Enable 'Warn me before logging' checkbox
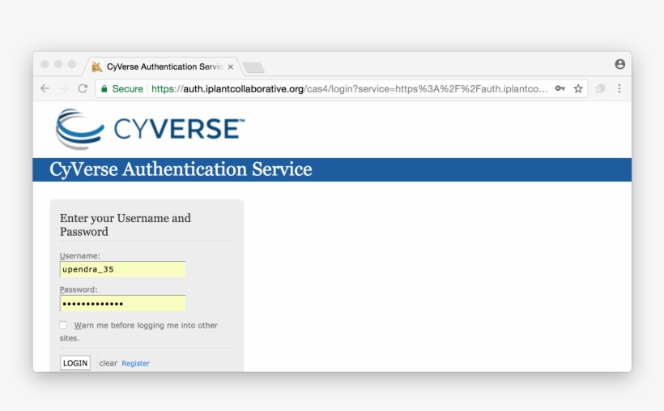Screen dimensions: 664x411 coord(63,325)
